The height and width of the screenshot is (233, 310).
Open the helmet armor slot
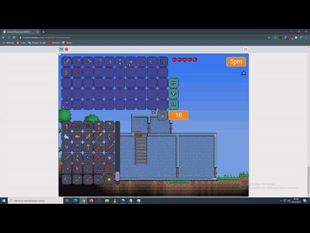(173, 83)
